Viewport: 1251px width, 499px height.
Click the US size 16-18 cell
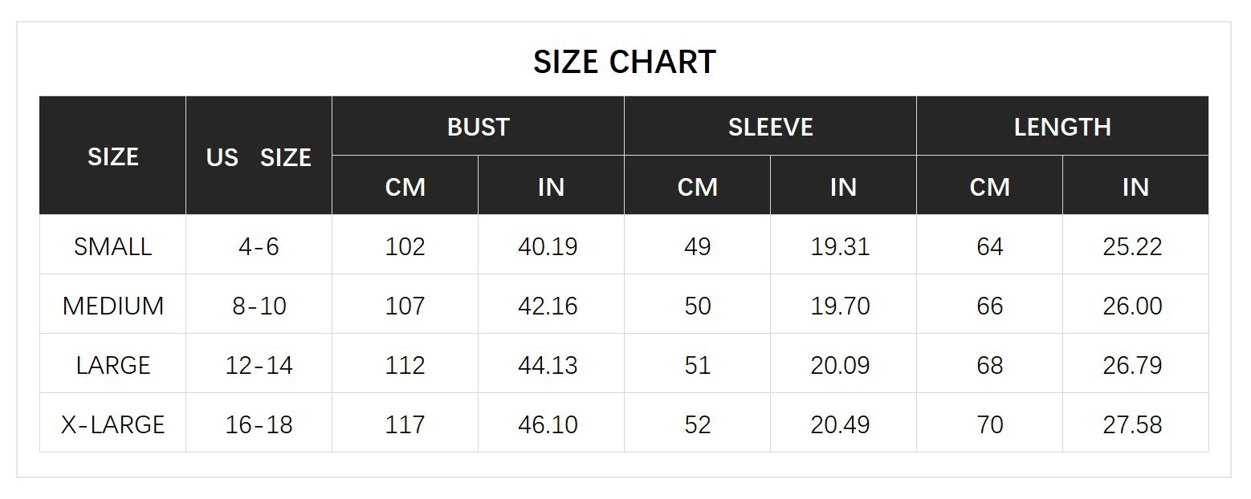coord(259,424)
